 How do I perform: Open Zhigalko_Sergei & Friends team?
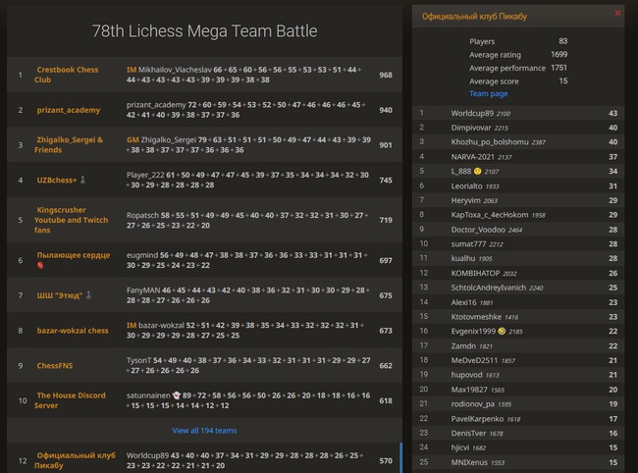tap(69, 145)
